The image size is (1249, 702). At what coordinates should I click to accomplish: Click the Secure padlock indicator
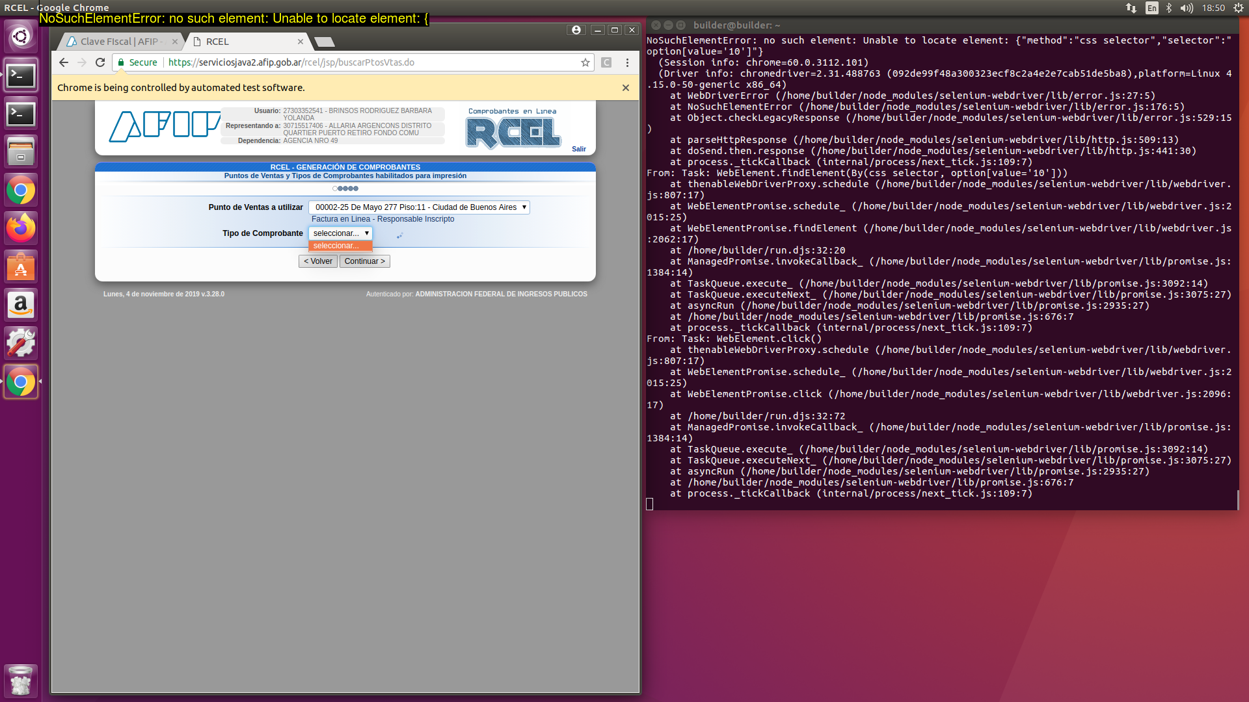137,62
